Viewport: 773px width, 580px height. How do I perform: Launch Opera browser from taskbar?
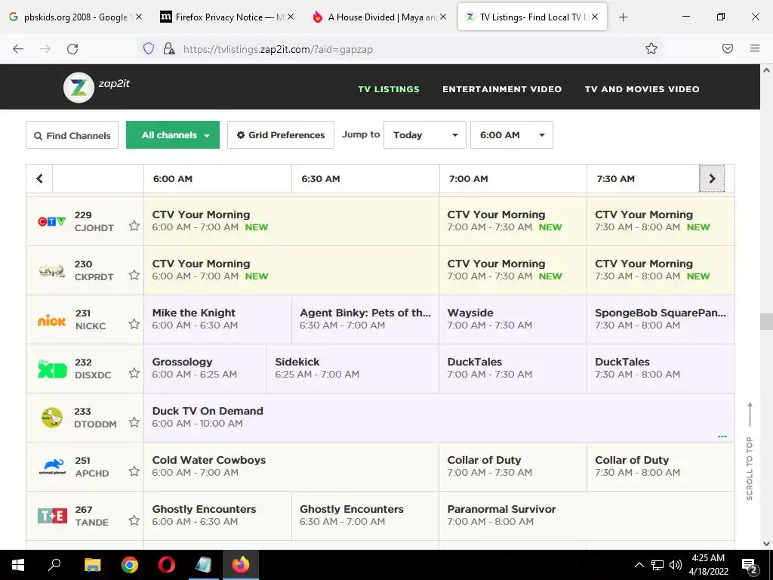click(167, 565)
